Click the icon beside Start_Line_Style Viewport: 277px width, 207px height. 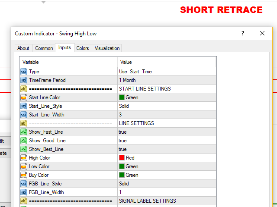[x=24, y=106]
